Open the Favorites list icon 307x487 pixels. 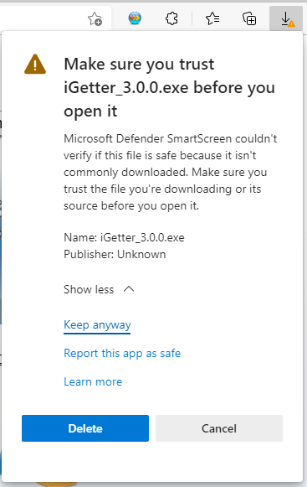coord(212,18)
